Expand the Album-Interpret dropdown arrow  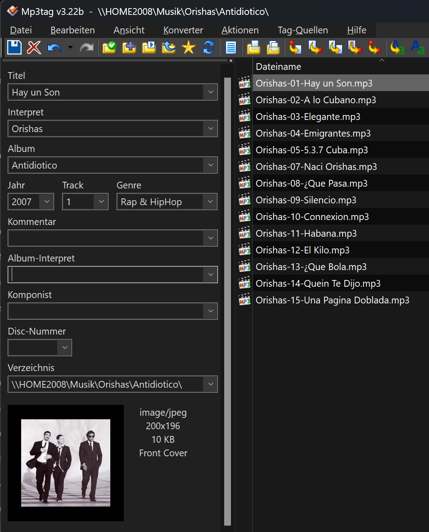click(210, 275)
